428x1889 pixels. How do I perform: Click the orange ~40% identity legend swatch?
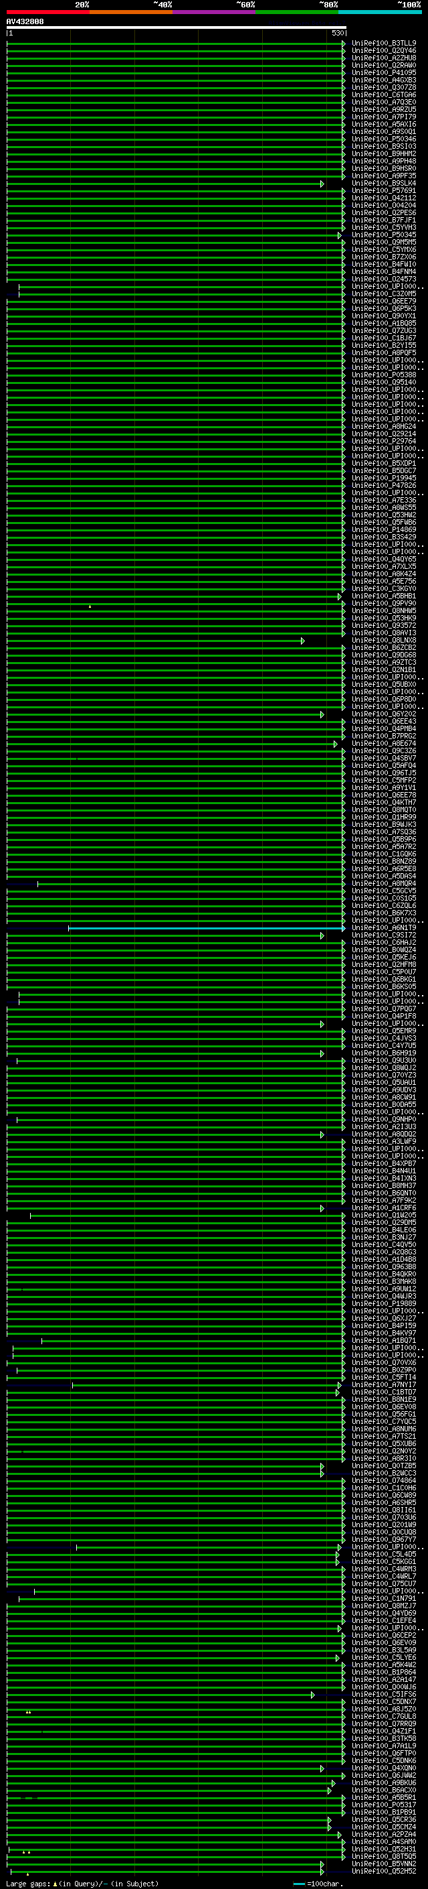(x=131, y=12)
